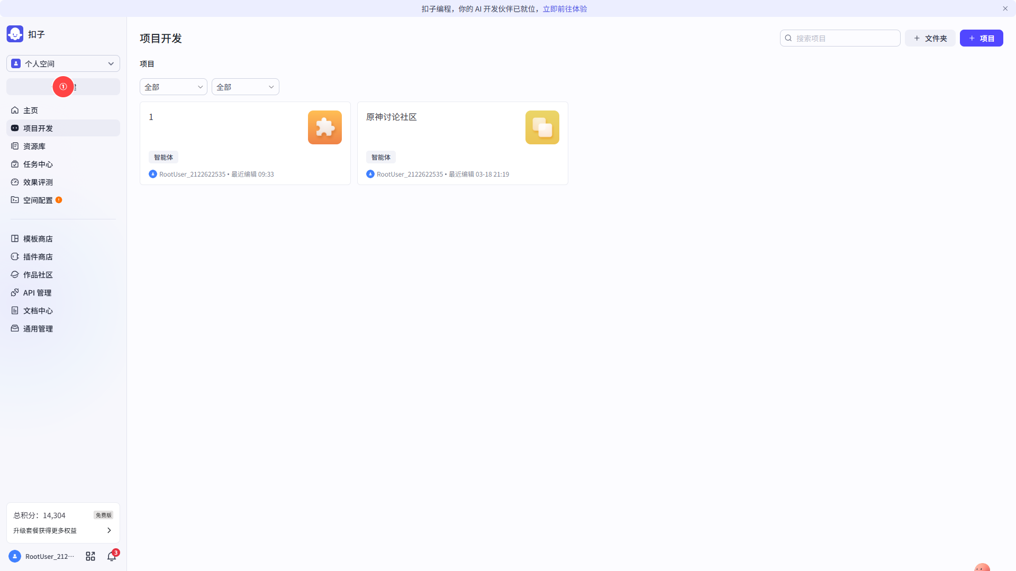Open orange puzzle icon of project 1
This screenshot has height=571, width=1016.
click(x=324, y=127)
